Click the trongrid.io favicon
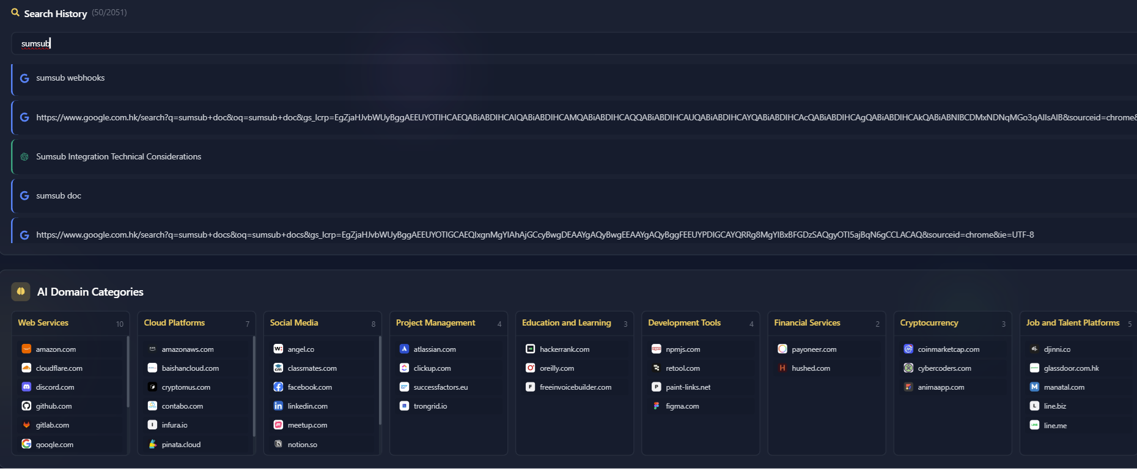 (404, 406)
